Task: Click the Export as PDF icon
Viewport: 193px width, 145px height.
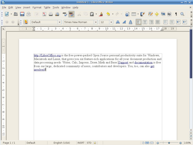Action: 44,14
